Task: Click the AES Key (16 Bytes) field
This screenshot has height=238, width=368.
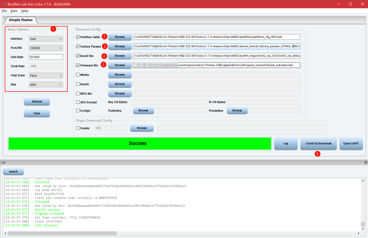Action: coord(170,102)
